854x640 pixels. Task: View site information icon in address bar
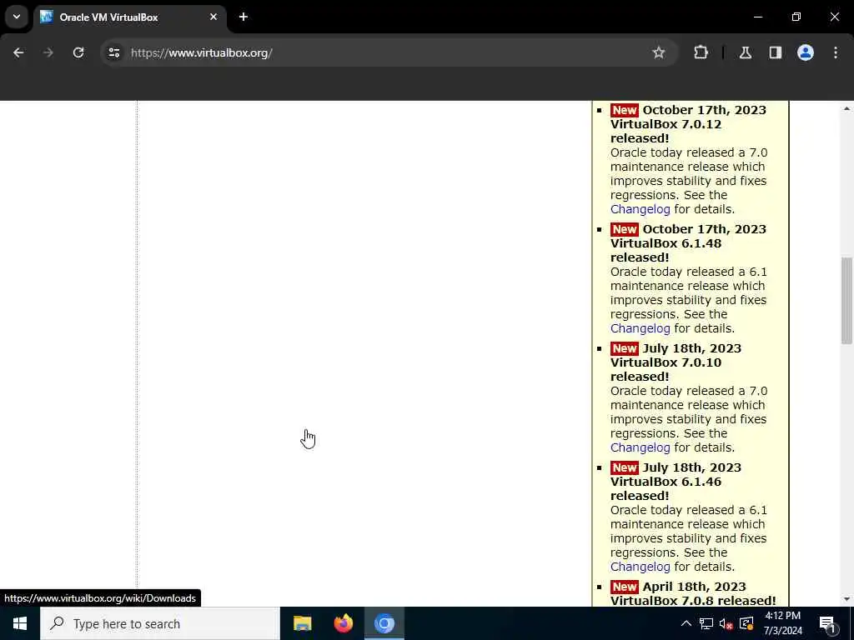pyautogui.click(x=113, y=52)
